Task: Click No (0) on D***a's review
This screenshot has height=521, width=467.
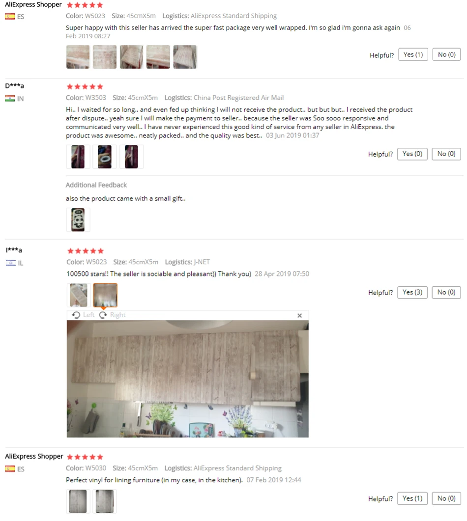Action: [x=446, y=154]
